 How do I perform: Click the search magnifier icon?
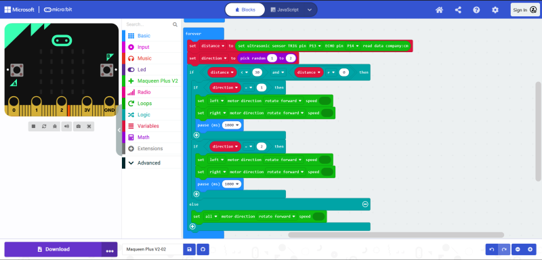[x=175, y=24]
